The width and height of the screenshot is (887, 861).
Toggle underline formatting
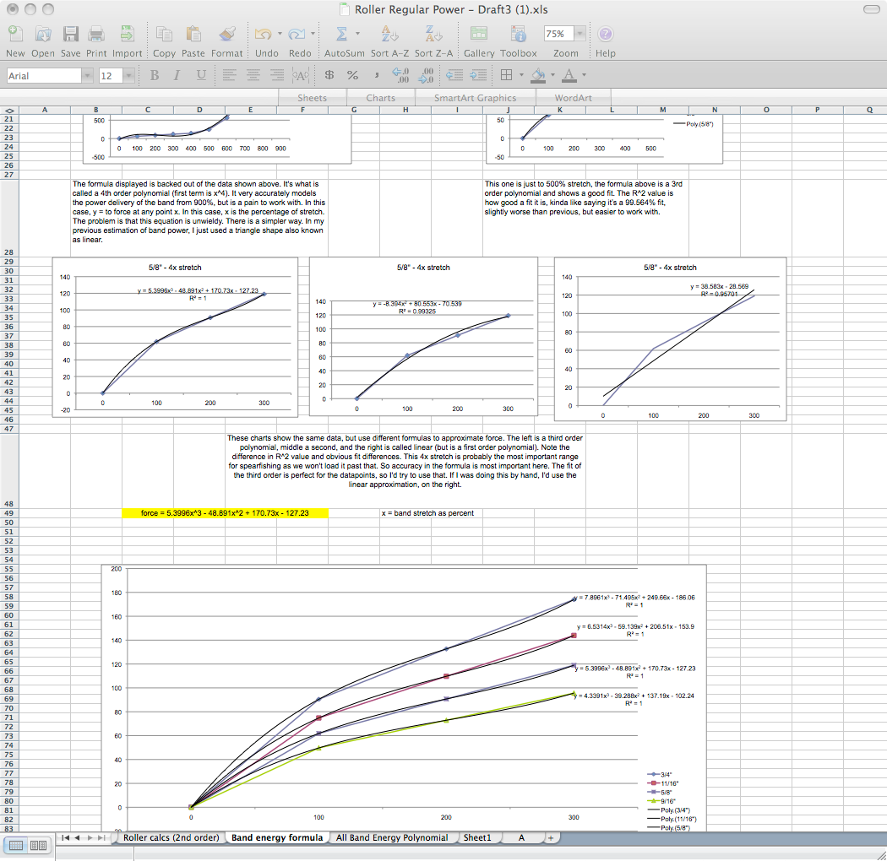pyautogui.click(x=201, y=75)
